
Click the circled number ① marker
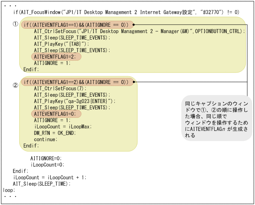pos(15,24)
